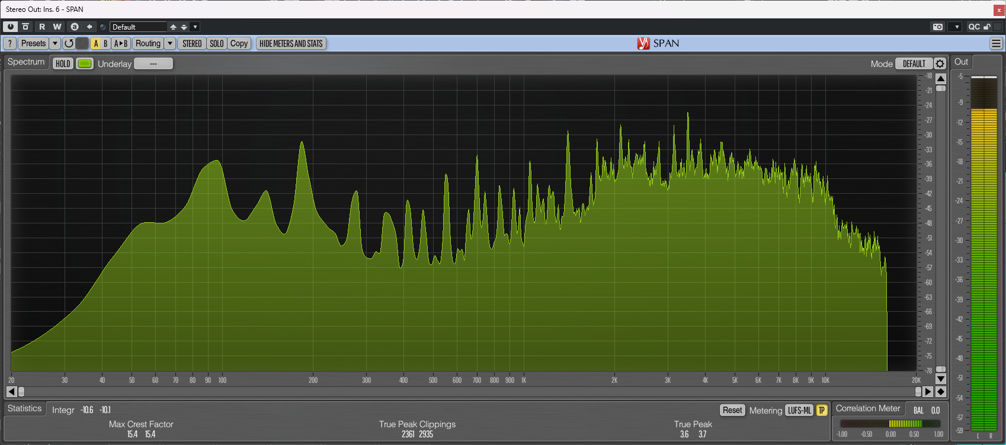Open the Routing menu
1006x445 pixels.
tap(148, 43)
